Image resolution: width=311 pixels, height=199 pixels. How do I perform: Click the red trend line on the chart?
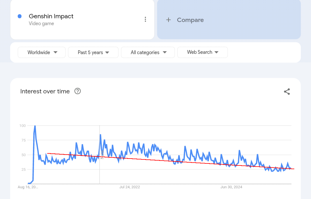(173, 161)
